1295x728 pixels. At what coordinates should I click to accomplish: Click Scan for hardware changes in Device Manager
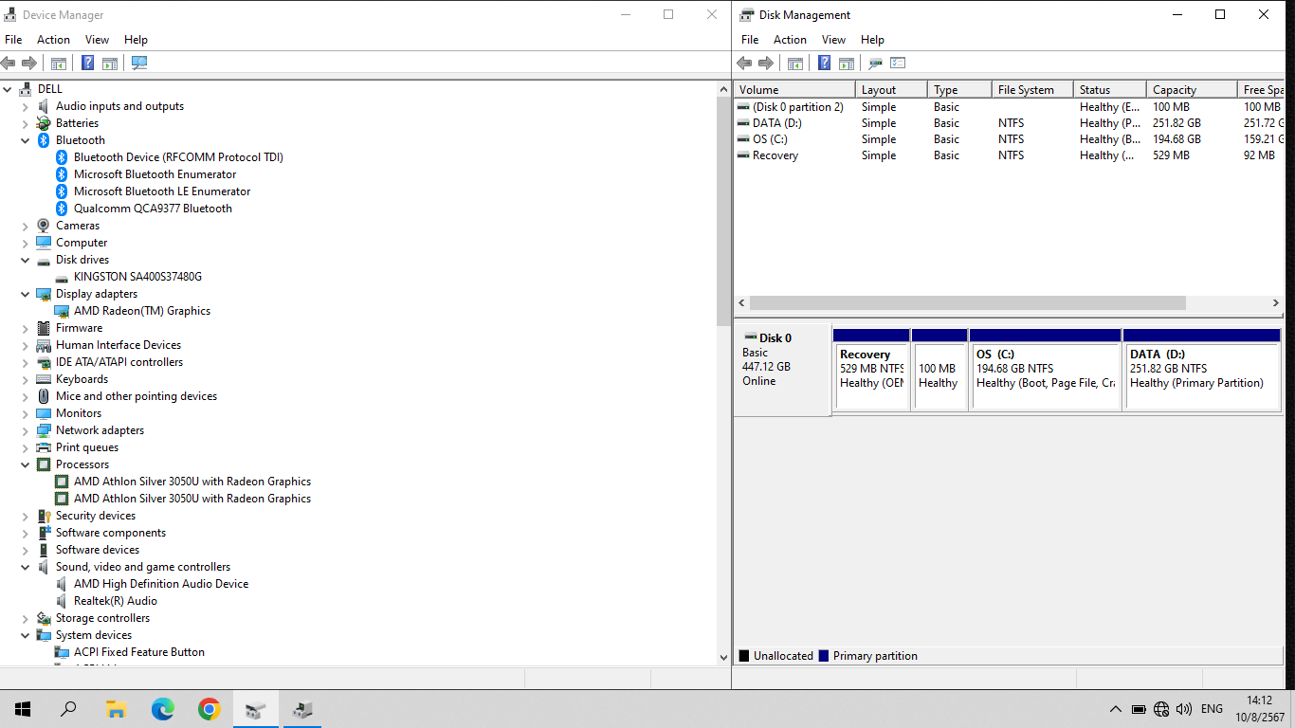pos(139,64)
